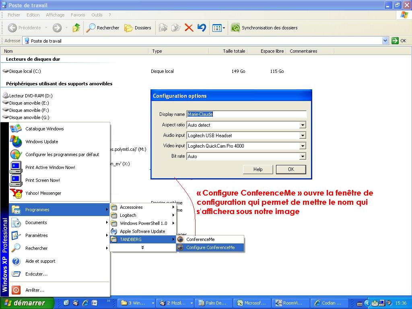412x309 pixels.
Task: Expand the Aspect ratio dropdown
Action: [x=303, y=125]
